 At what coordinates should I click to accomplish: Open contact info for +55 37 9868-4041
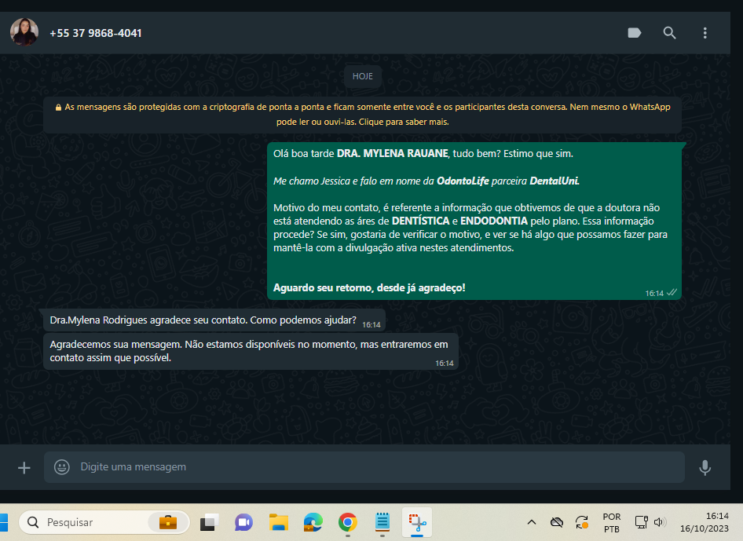pyautogui.click(x=95, y=33)
